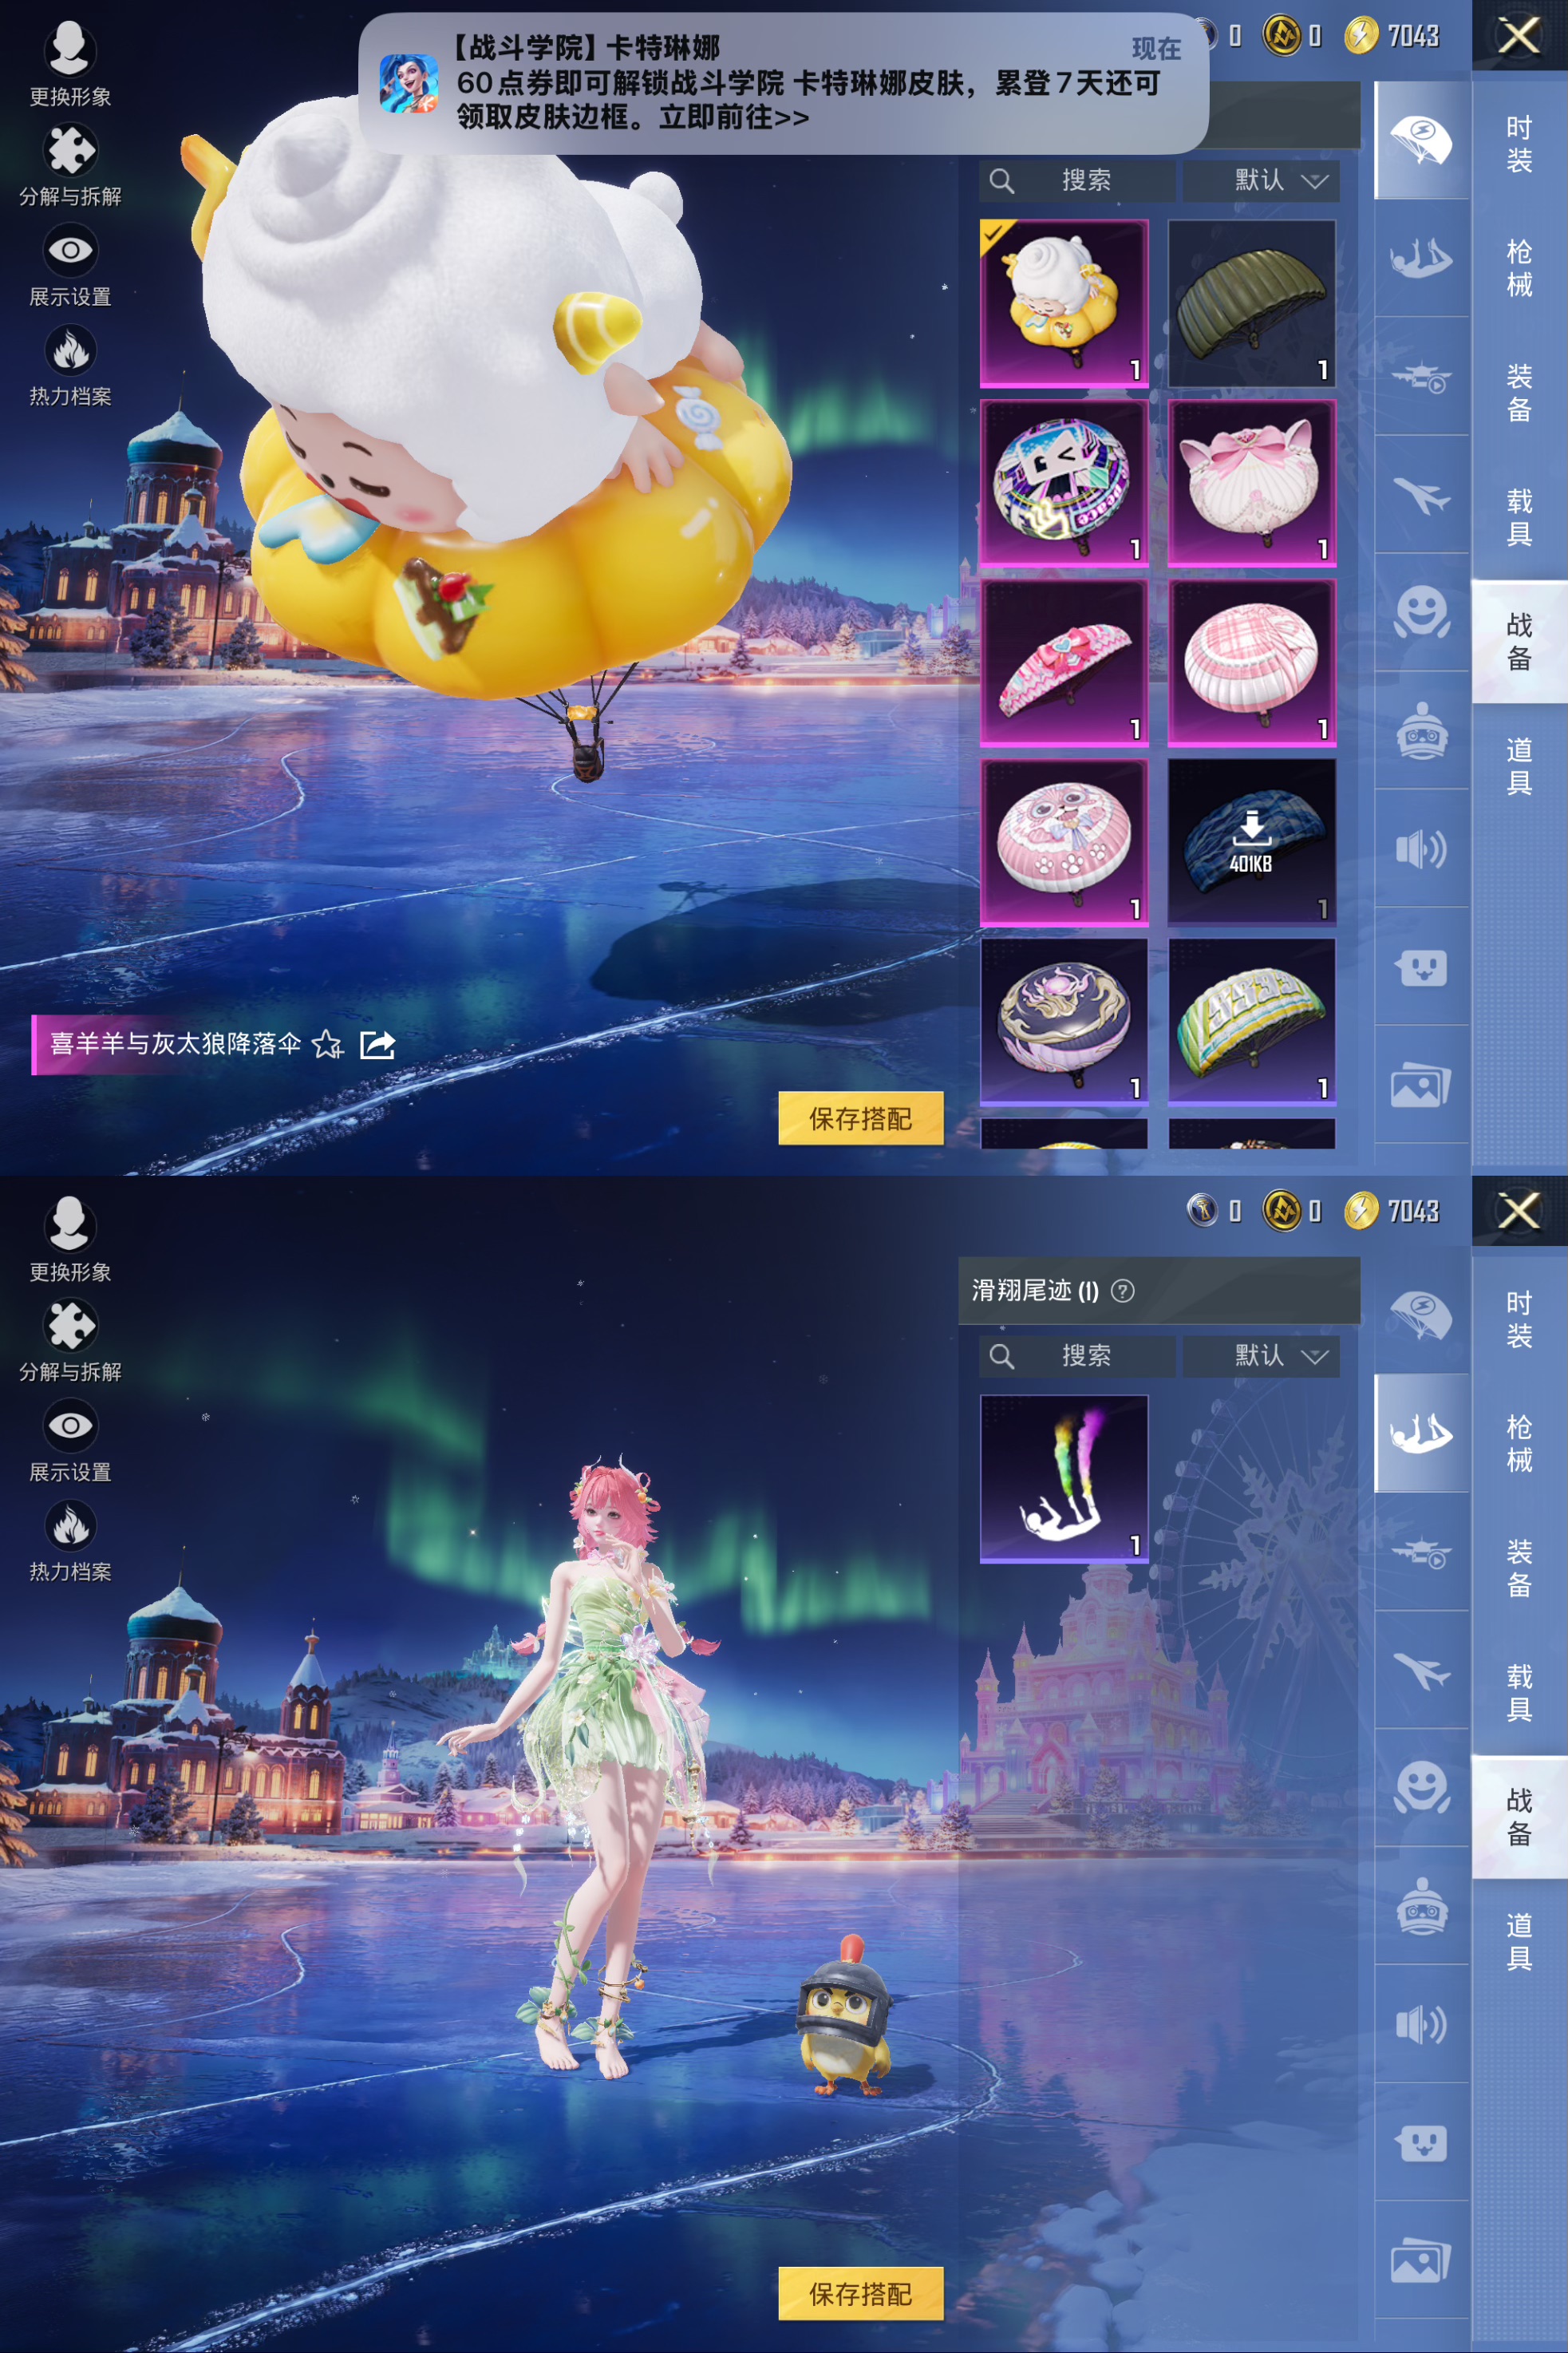Image resolution: width=1568 pixels, height=2353 pixels.
Task: Tap the 卡特琳娜 skin notification banner
Action: pyautogui.click(x=782, y=83)
